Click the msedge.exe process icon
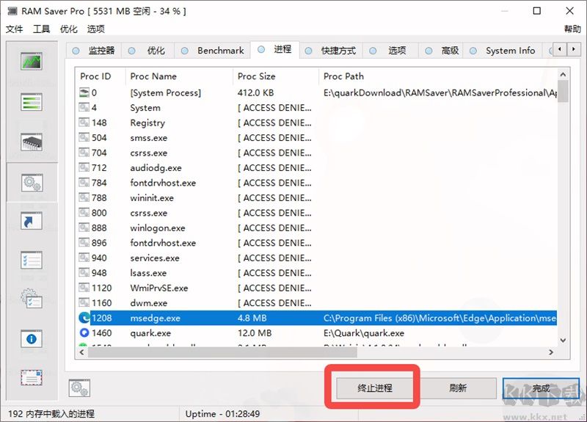The width and height of the screenshot is (587, 422). click(x=84, y=318)
